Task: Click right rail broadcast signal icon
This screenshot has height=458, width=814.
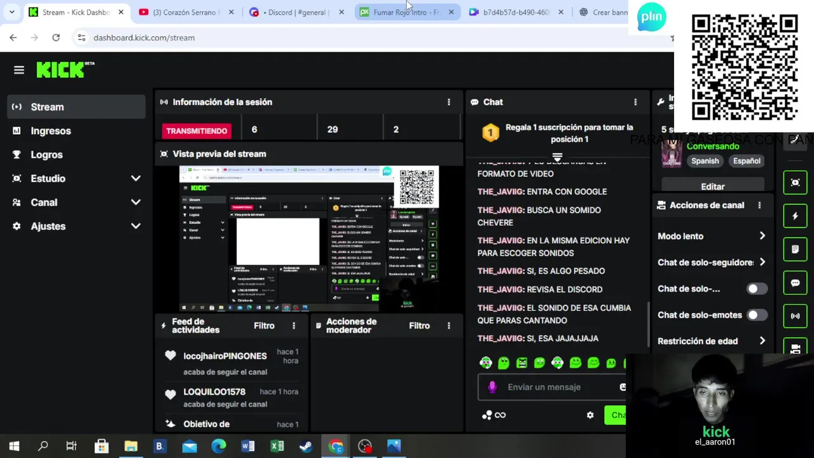Action: tap(795, 316)
